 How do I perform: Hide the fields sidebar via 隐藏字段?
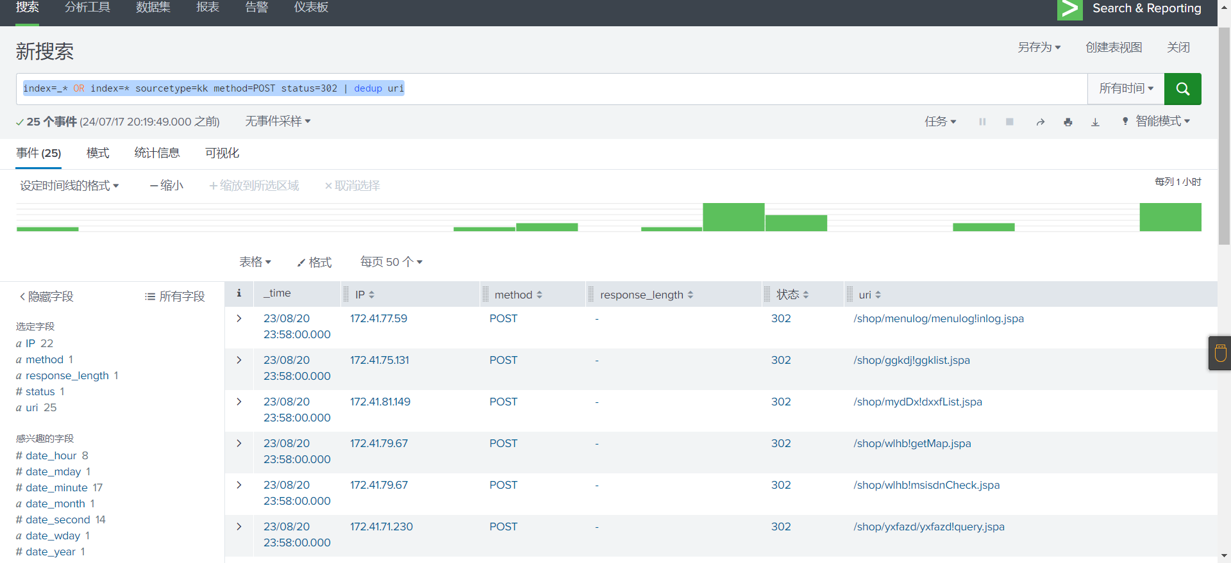pos(46,297)
